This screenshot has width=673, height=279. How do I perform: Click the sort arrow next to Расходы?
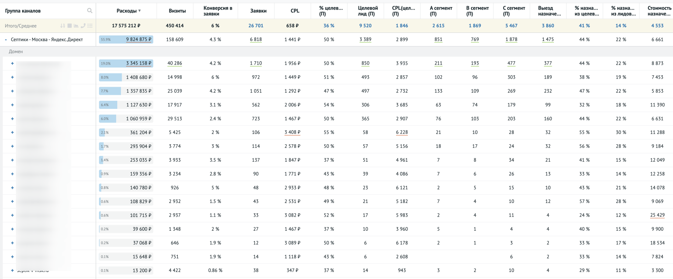click(x=139, y=11)
